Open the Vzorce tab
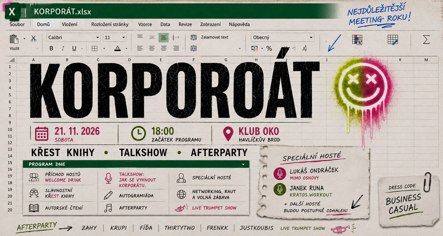The height and width of the screenshot is (236, 443). 145,24
